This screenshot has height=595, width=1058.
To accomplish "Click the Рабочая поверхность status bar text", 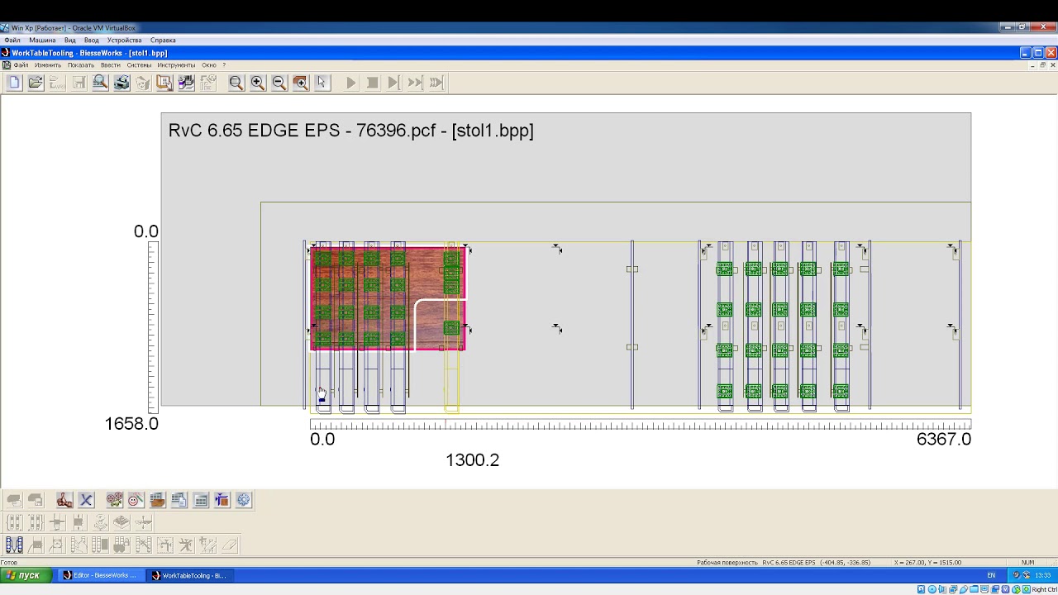I will (727, 563).
